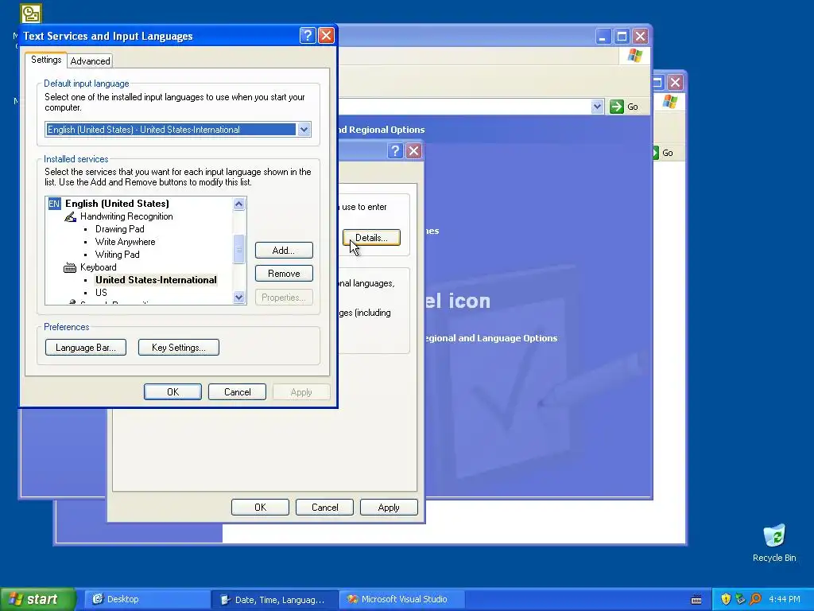The width and height of the screenshot is (814, 611).
Task: Click the system clock showing 4:44 PM
Action: (785, 599)
